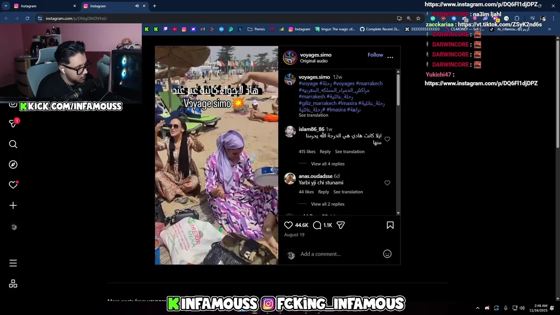View the 415 likes on comment

(x=307, y=151)
